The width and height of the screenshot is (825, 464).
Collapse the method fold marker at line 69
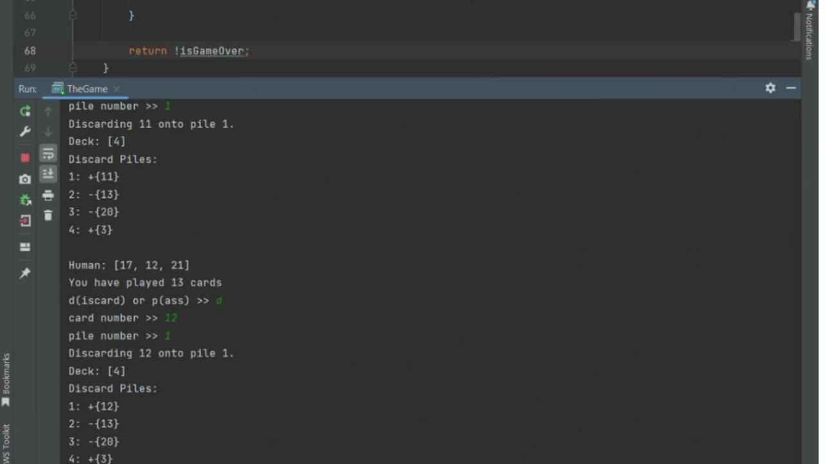tap(73, 68)
